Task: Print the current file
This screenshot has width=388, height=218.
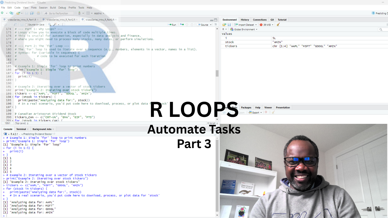Action: pos(38,13)
